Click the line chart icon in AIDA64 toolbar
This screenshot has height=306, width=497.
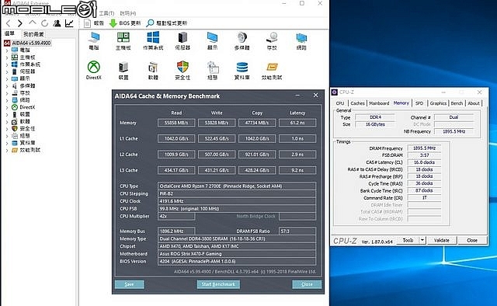[69, 23]
